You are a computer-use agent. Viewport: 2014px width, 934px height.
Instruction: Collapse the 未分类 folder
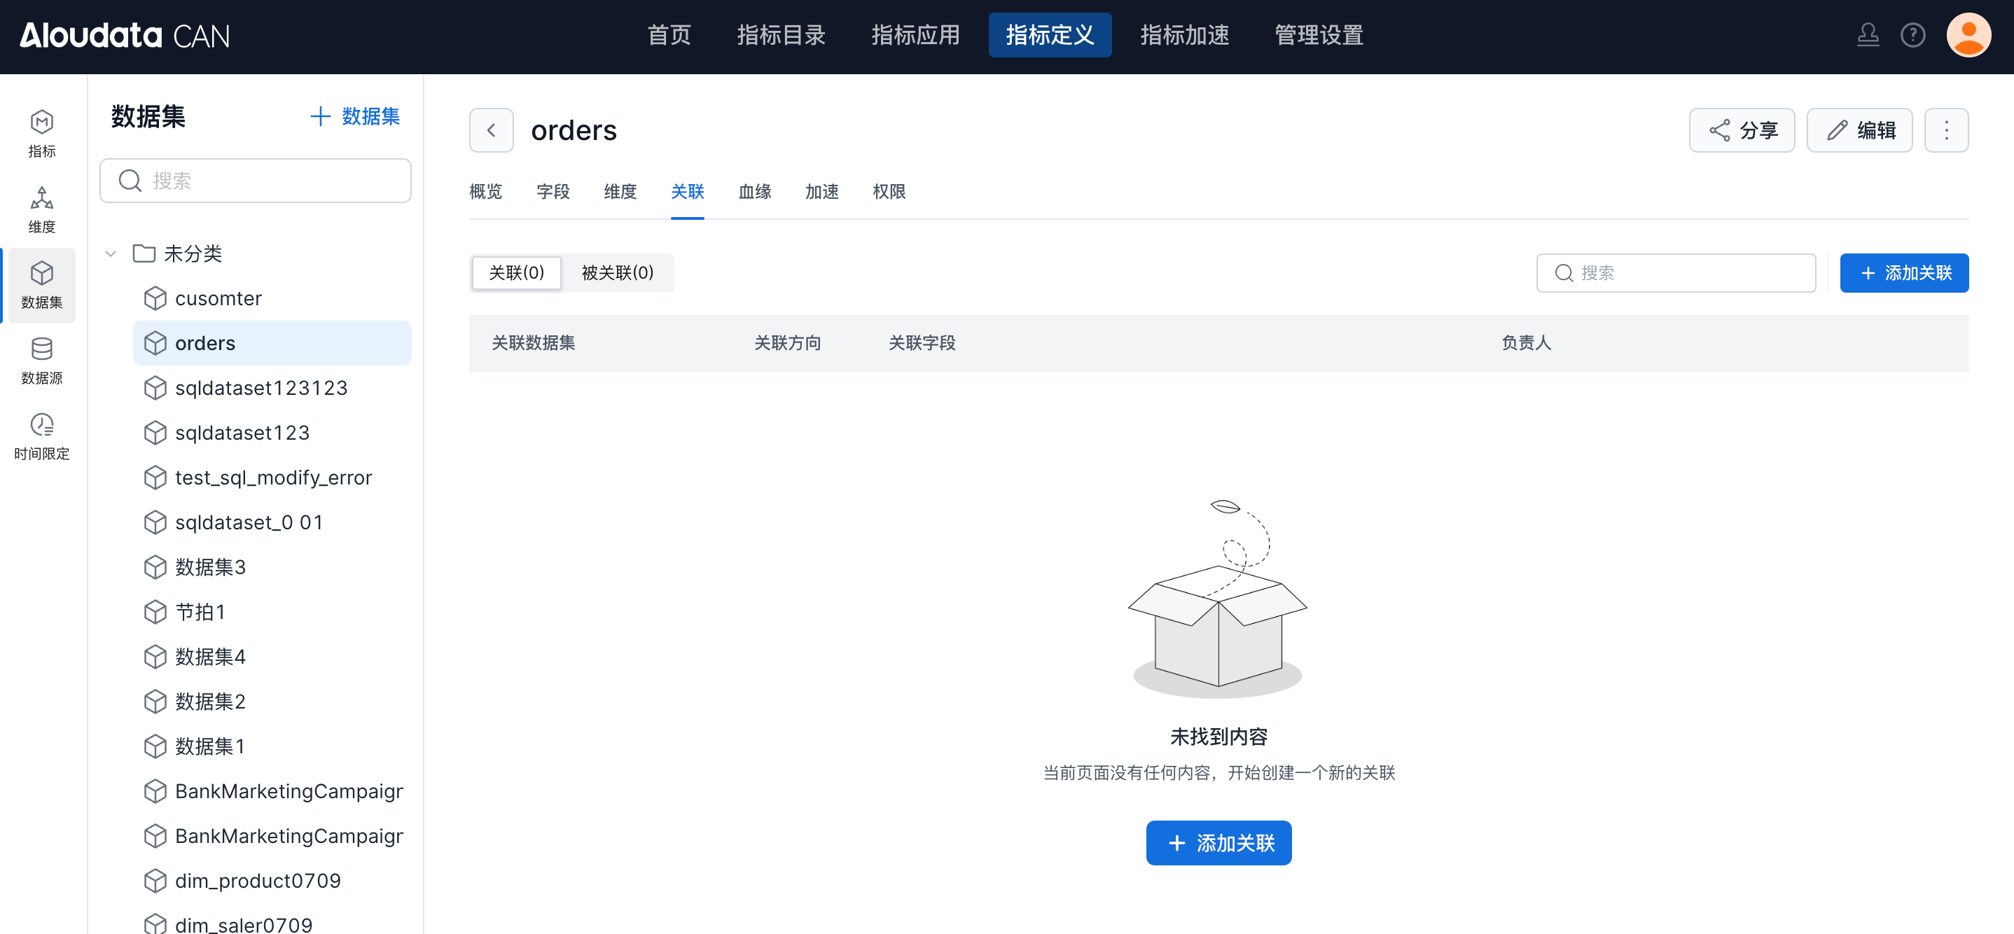pos(111,253)
